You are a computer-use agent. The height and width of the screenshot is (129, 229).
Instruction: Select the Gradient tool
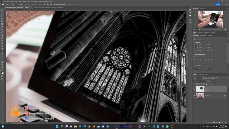[x=2, y=43]
